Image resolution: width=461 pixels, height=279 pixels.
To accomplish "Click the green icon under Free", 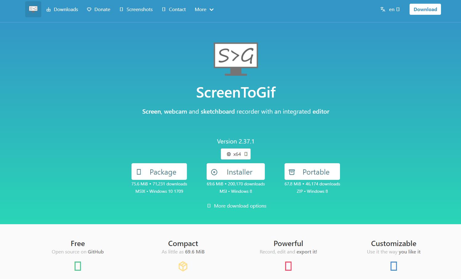I will point(78,266).
